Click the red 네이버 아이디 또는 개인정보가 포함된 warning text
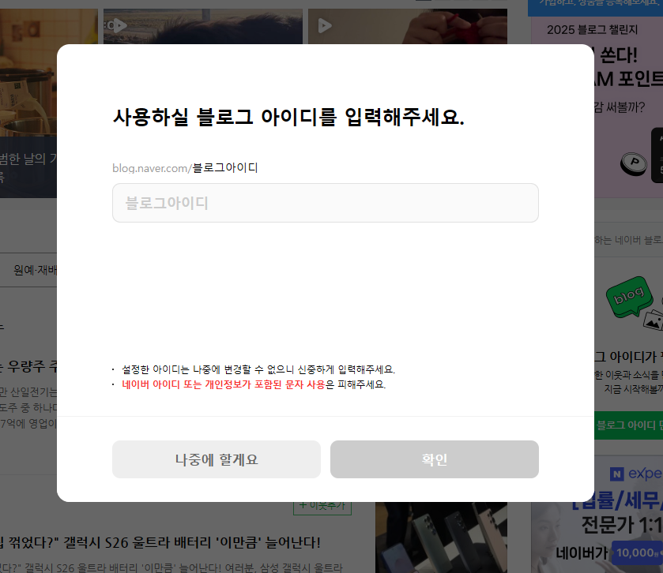Screen dimensions: 663x573 224,384
